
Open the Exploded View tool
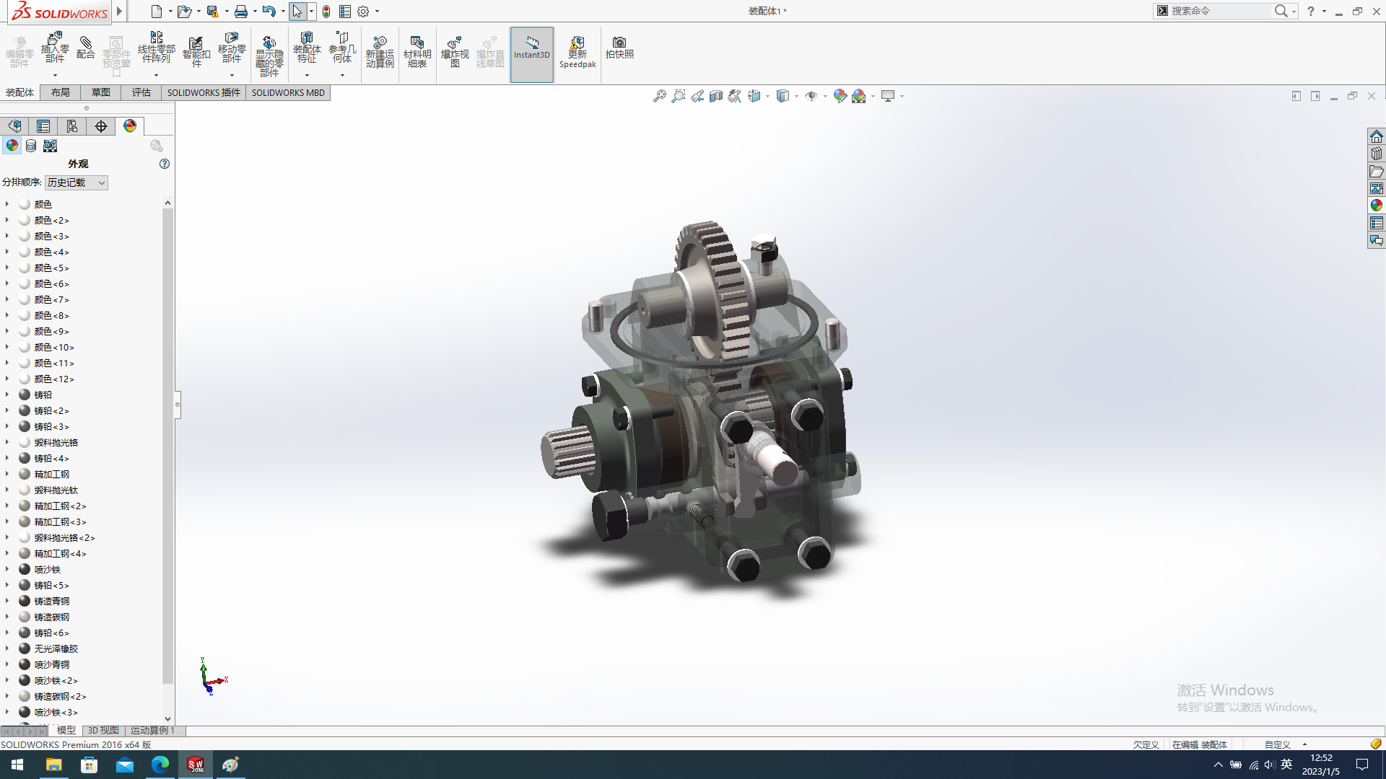point(455,50)
